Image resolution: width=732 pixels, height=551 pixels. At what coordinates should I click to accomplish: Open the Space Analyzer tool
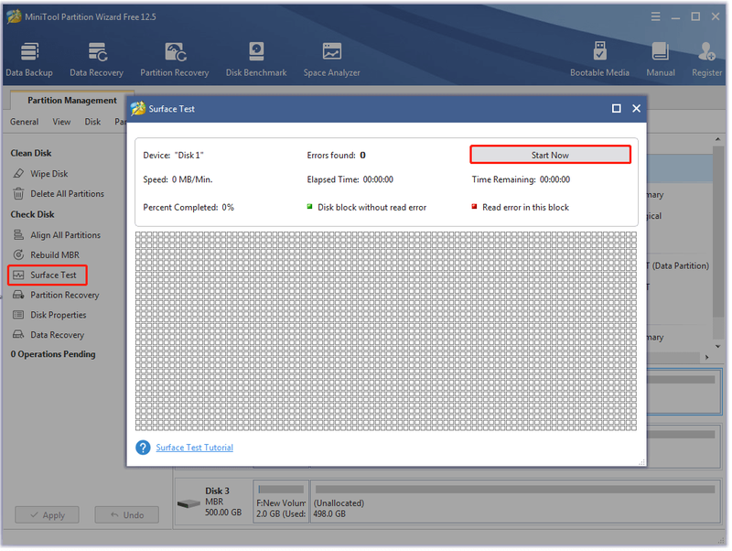(x=331, y=59)
